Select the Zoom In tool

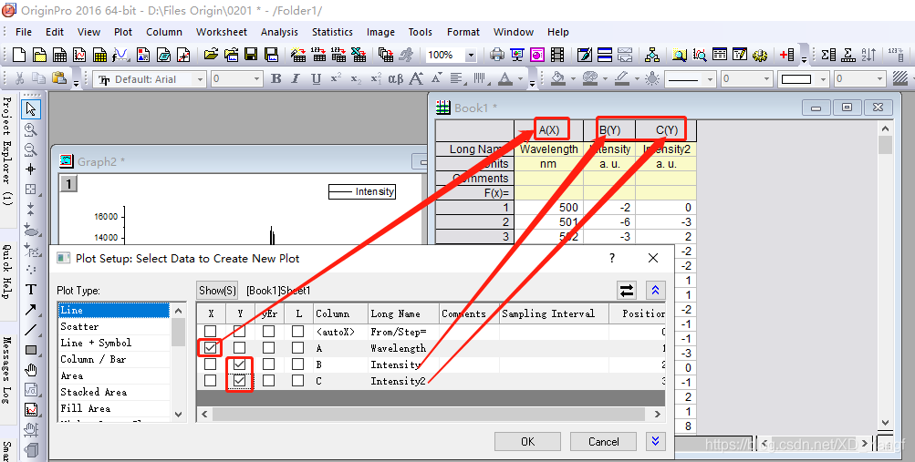click(31, 129)
